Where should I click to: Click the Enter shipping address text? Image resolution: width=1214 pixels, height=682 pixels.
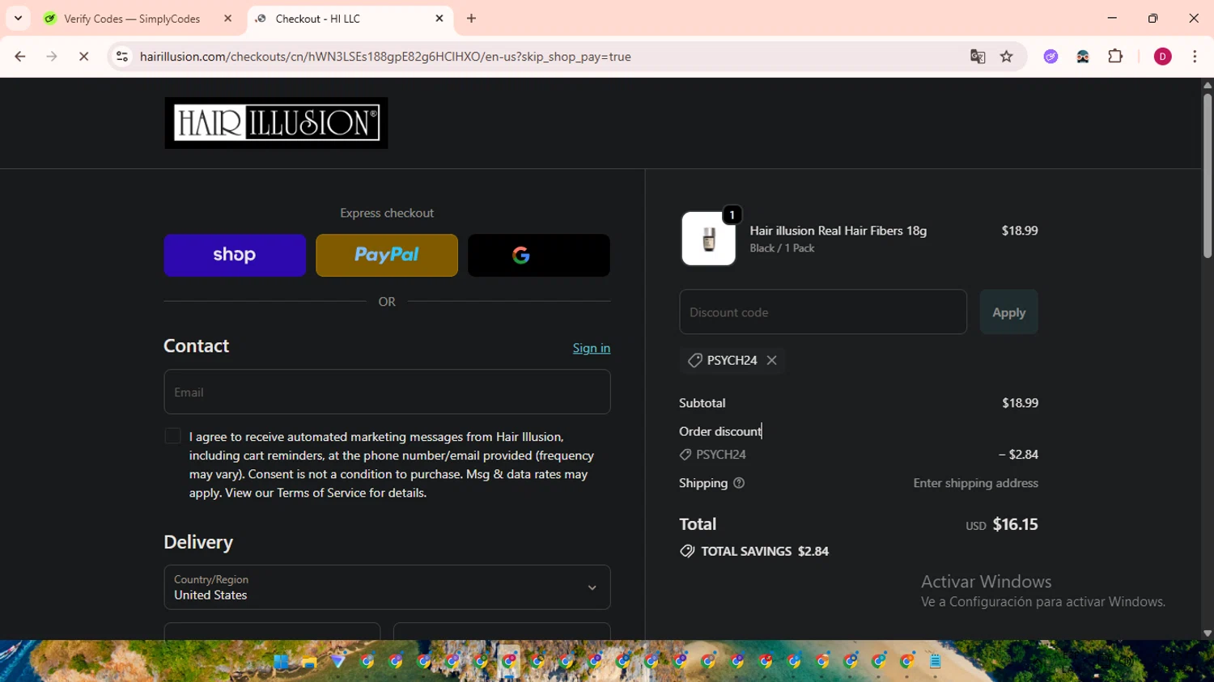coord(975,483)
